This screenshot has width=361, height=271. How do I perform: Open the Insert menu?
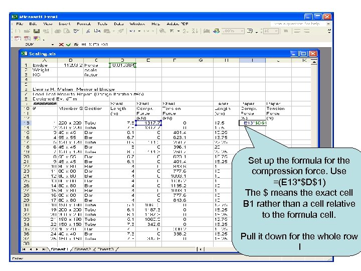pyautogui.click(x=65, y=24)
